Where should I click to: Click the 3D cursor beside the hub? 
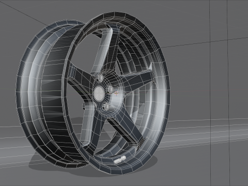[117, 94]
